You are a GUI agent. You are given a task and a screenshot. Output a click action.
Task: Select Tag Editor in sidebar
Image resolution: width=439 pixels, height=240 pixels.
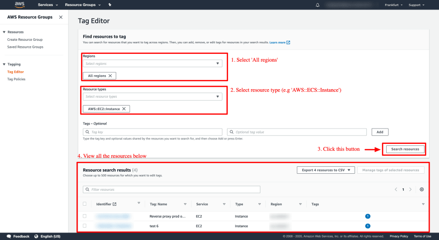tap(15, 72)
